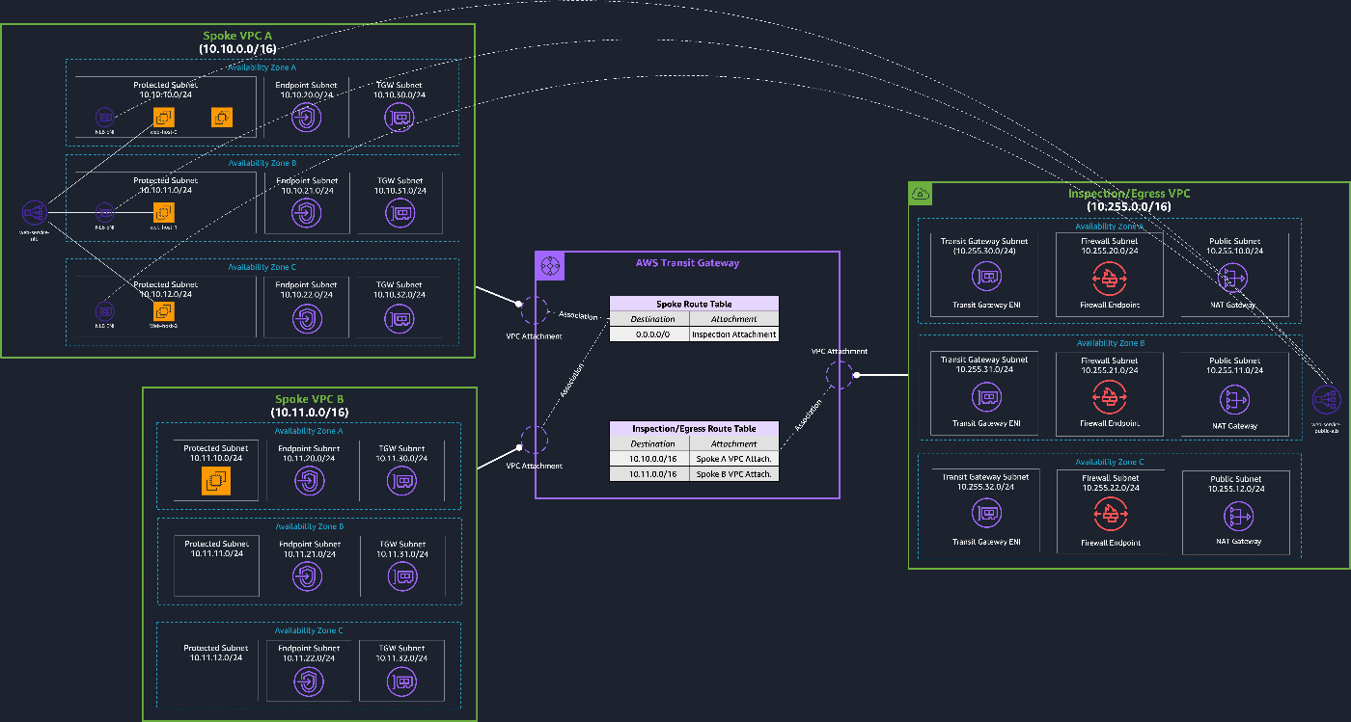Click the web-service public ALB icon

[x=1325, y=399]
